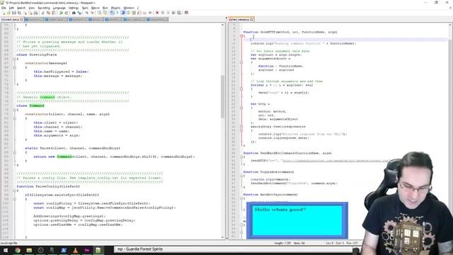Viewport: 453px width, 255px height.
Task: Close the html_interact.js tab
Action: [251, 19]
